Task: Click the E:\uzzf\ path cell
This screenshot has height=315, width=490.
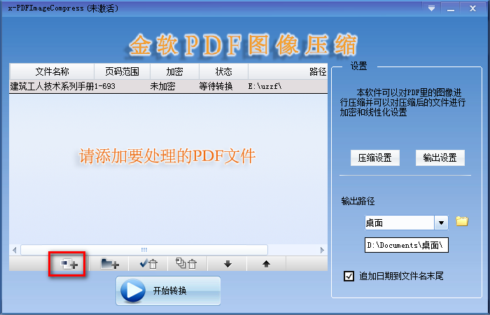Action: click(265, 86)
